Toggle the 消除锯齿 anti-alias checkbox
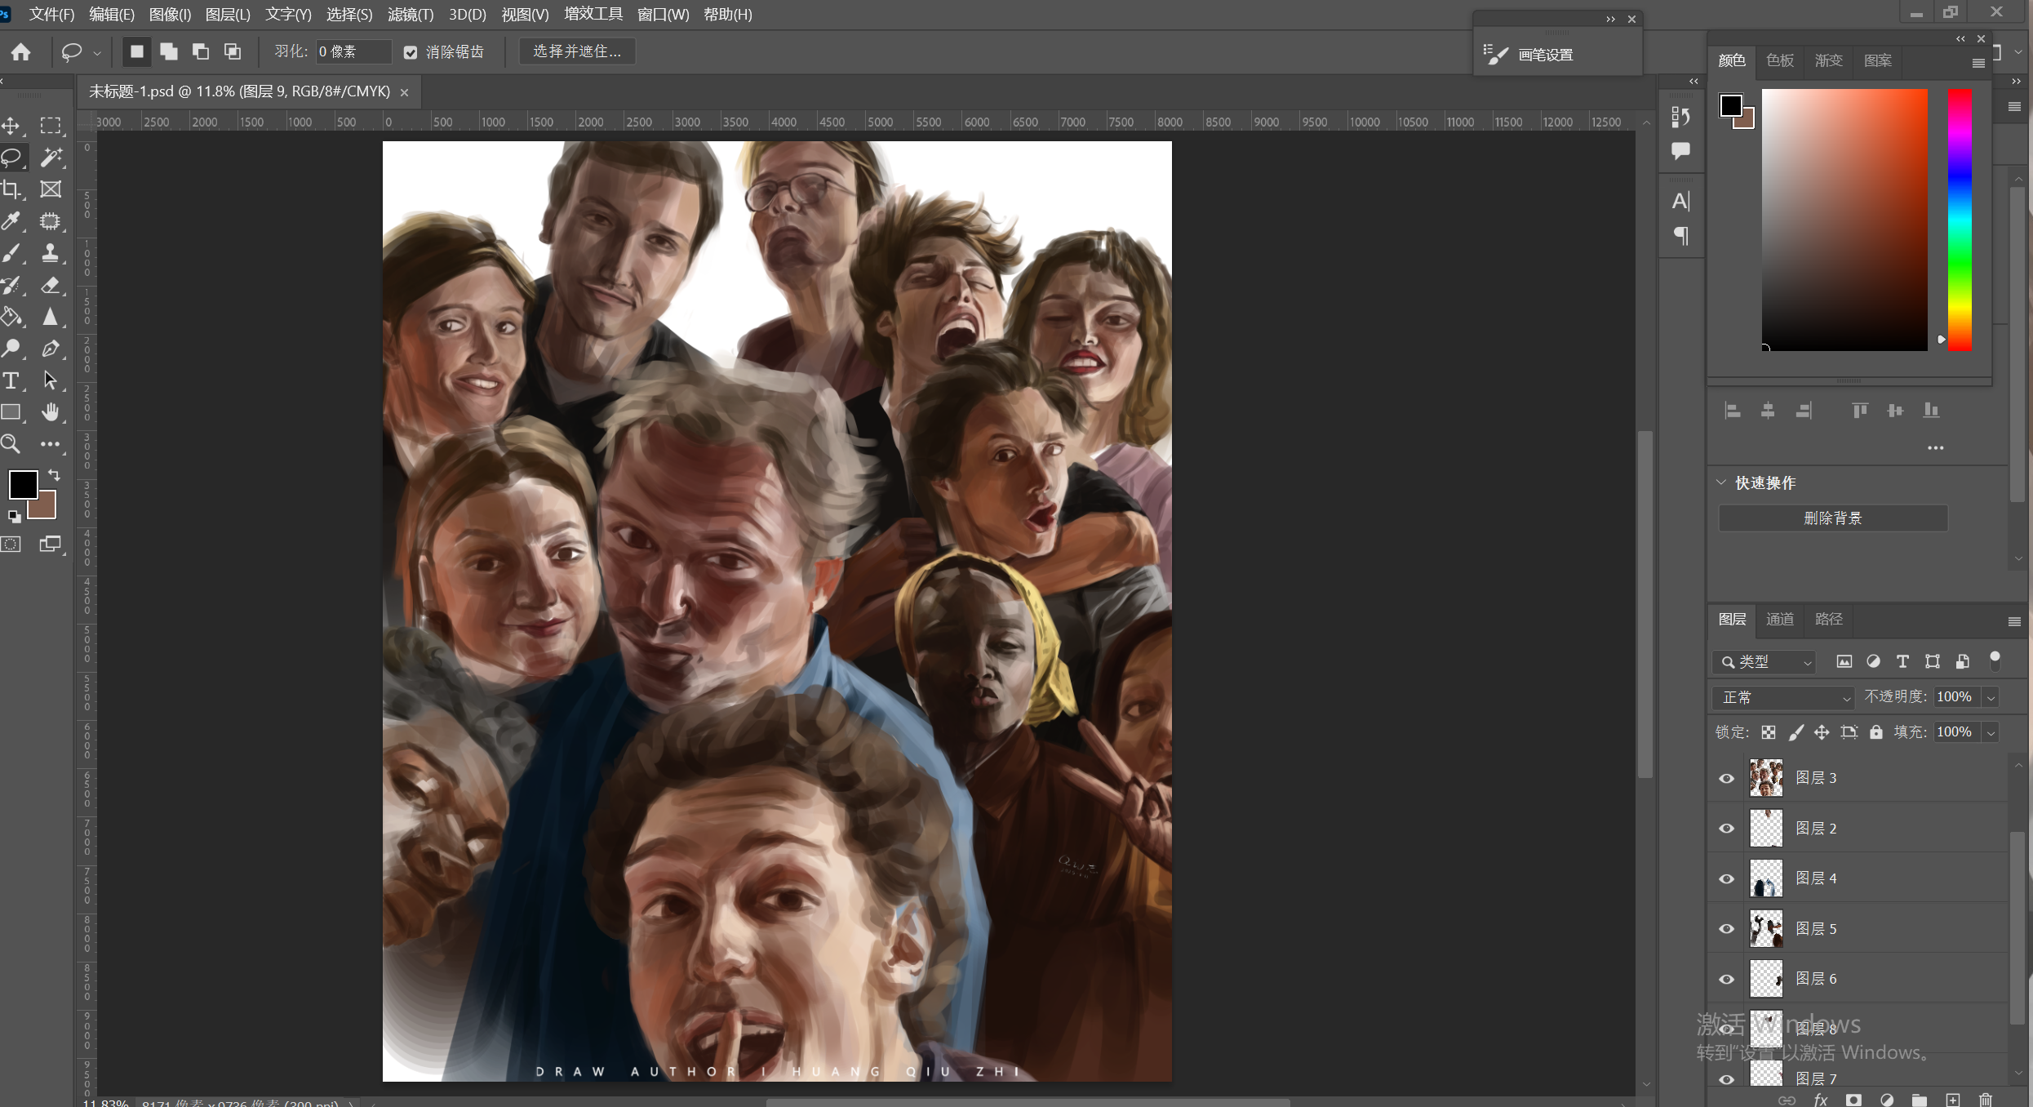This screenshot has height=1107, width=2033. click(411, 52)
